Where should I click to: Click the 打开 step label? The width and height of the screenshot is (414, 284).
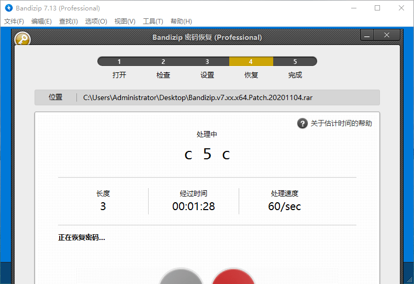(119, 75)
